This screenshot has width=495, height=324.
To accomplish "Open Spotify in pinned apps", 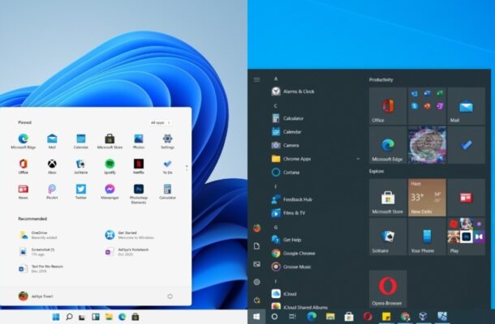I will tap(110, 166).
